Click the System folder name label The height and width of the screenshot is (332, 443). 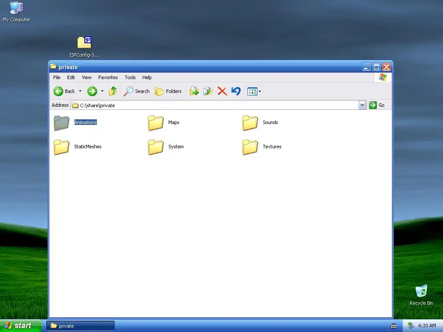tap(176, 147)
